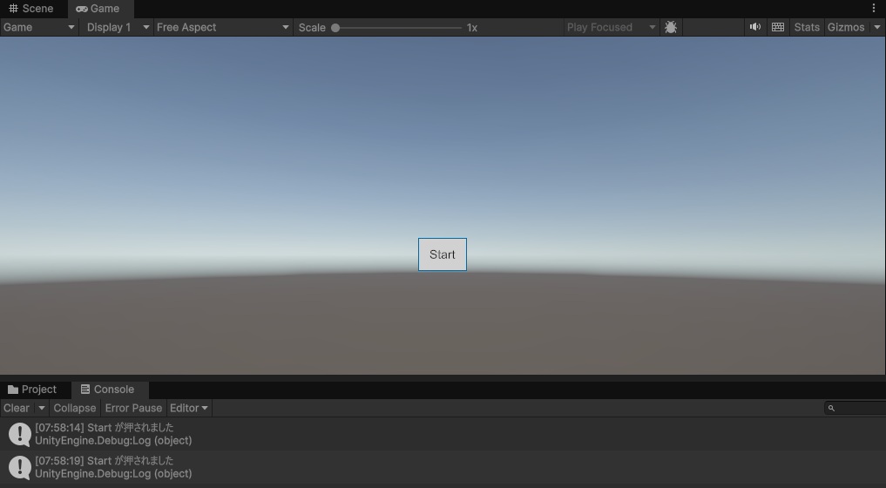
Task: Open the Play Focused dropdown
Action: coord(612,27)
